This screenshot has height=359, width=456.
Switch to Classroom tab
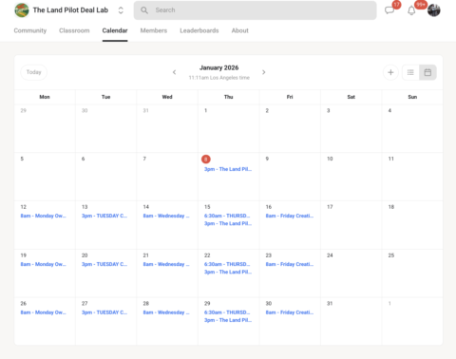point(74,30)
